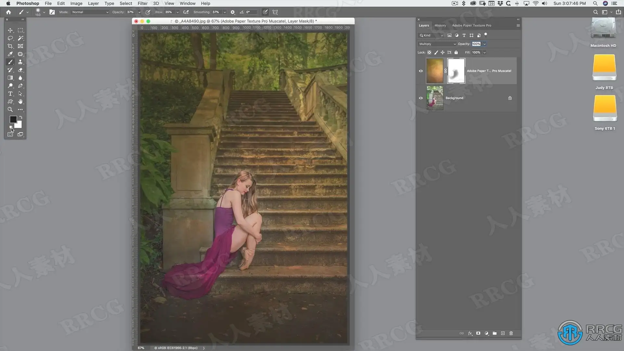Add layer style via fx icon

470,333
